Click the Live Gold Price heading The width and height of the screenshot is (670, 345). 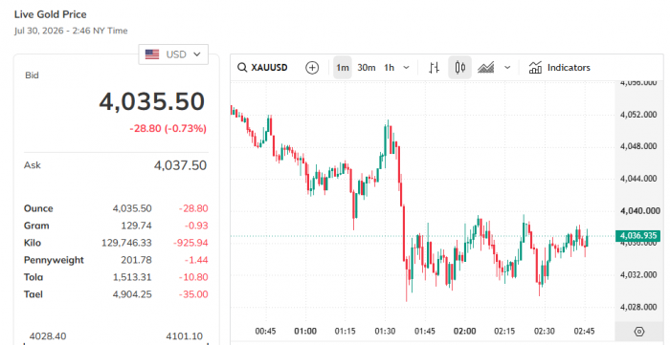(x=51, y=14)
